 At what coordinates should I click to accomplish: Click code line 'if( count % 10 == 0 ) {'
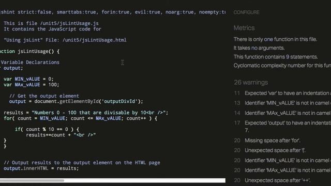click(47, 129)
